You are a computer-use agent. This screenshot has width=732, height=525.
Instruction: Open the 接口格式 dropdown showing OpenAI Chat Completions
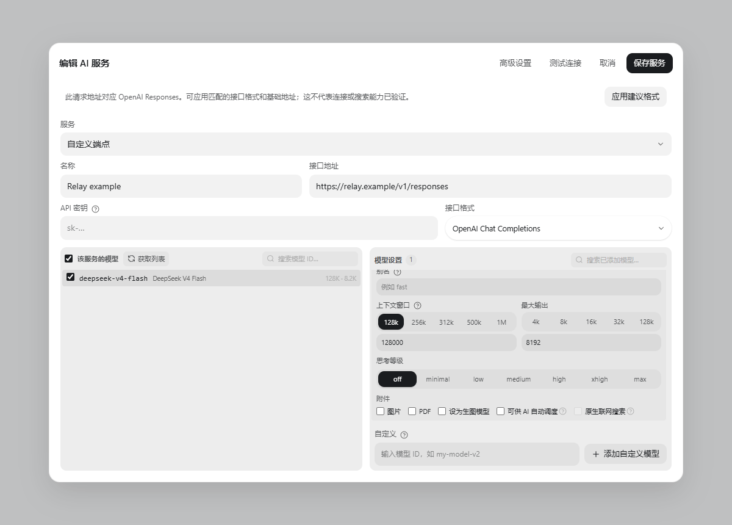pos(558,228)
